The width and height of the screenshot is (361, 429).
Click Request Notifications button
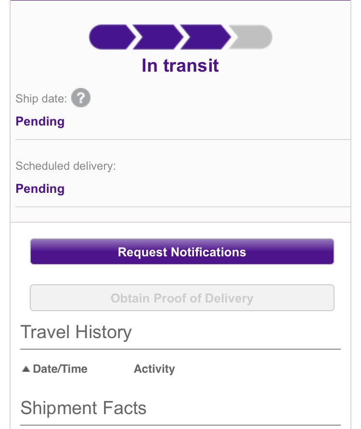tap(182, 252)
